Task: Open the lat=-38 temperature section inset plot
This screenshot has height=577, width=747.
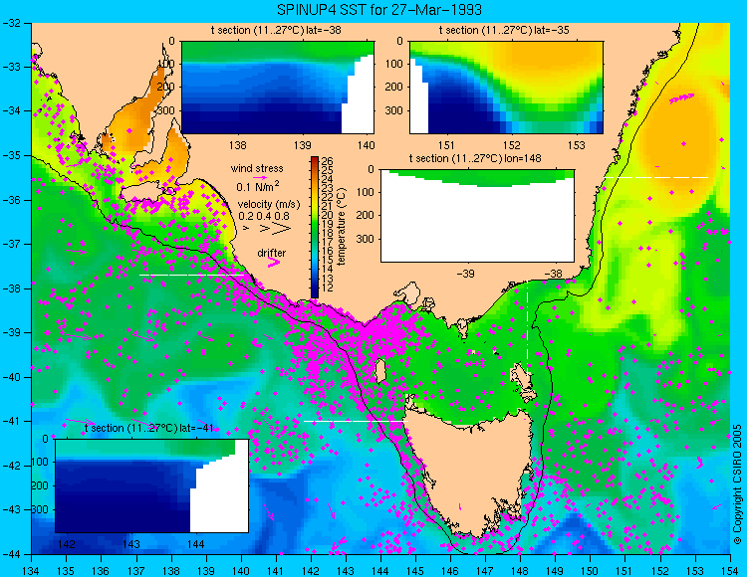Action: [278, 88]
